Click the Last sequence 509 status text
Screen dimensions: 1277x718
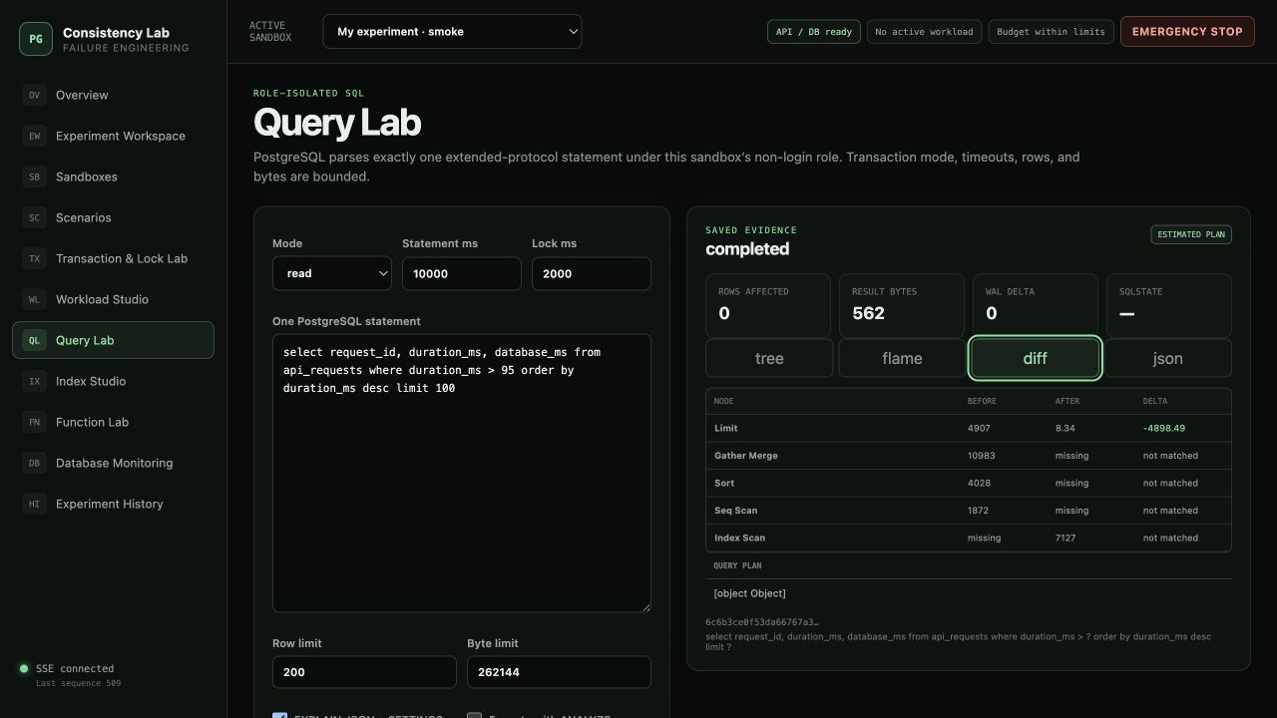pos(78,683)
